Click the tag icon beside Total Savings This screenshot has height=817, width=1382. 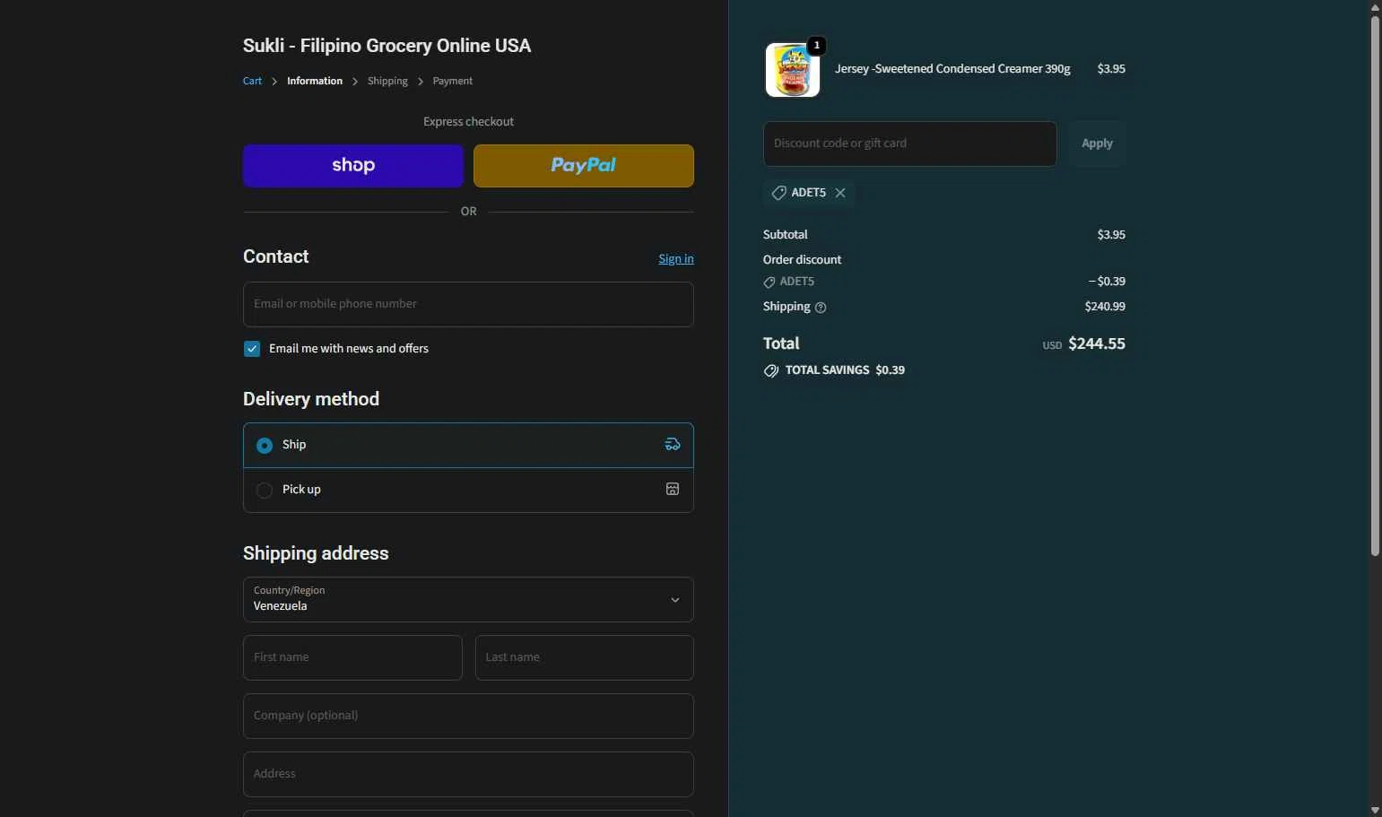pyautogui.click(x=771, y=370)
